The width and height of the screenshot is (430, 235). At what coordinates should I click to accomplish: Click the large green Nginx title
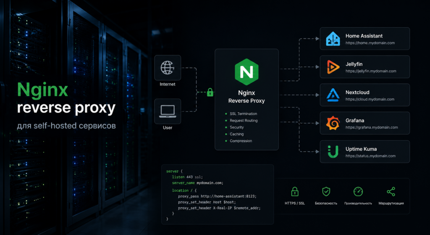pos(42,91)
